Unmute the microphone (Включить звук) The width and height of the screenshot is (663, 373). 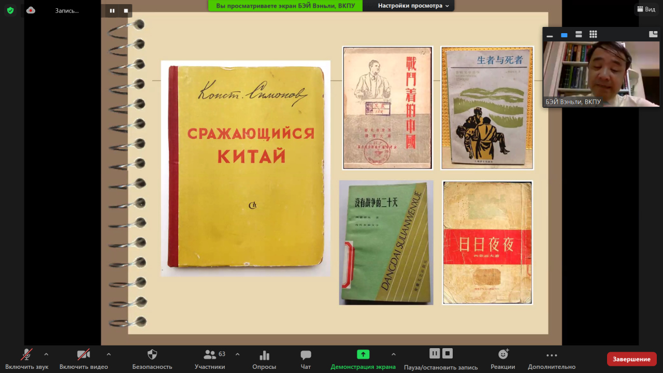pyautogui.click(x=26, y=355)
